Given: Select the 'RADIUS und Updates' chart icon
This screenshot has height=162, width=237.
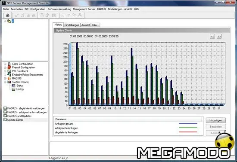Looking at the screenshot, I should [5, 116].
